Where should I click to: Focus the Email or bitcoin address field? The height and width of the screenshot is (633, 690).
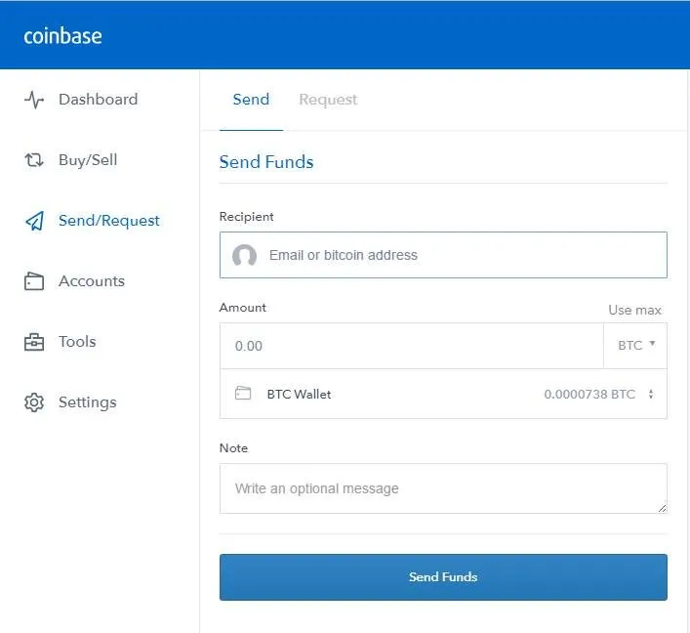click(x=443, y=255)
